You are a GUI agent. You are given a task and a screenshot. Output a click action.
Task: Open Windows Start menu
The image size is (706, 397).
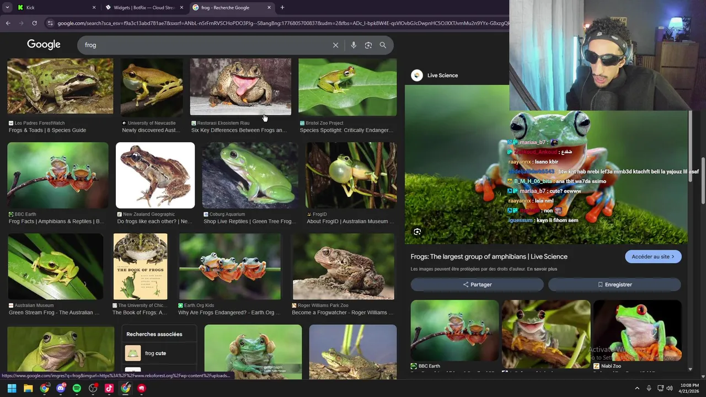click(x=12, y=388)
